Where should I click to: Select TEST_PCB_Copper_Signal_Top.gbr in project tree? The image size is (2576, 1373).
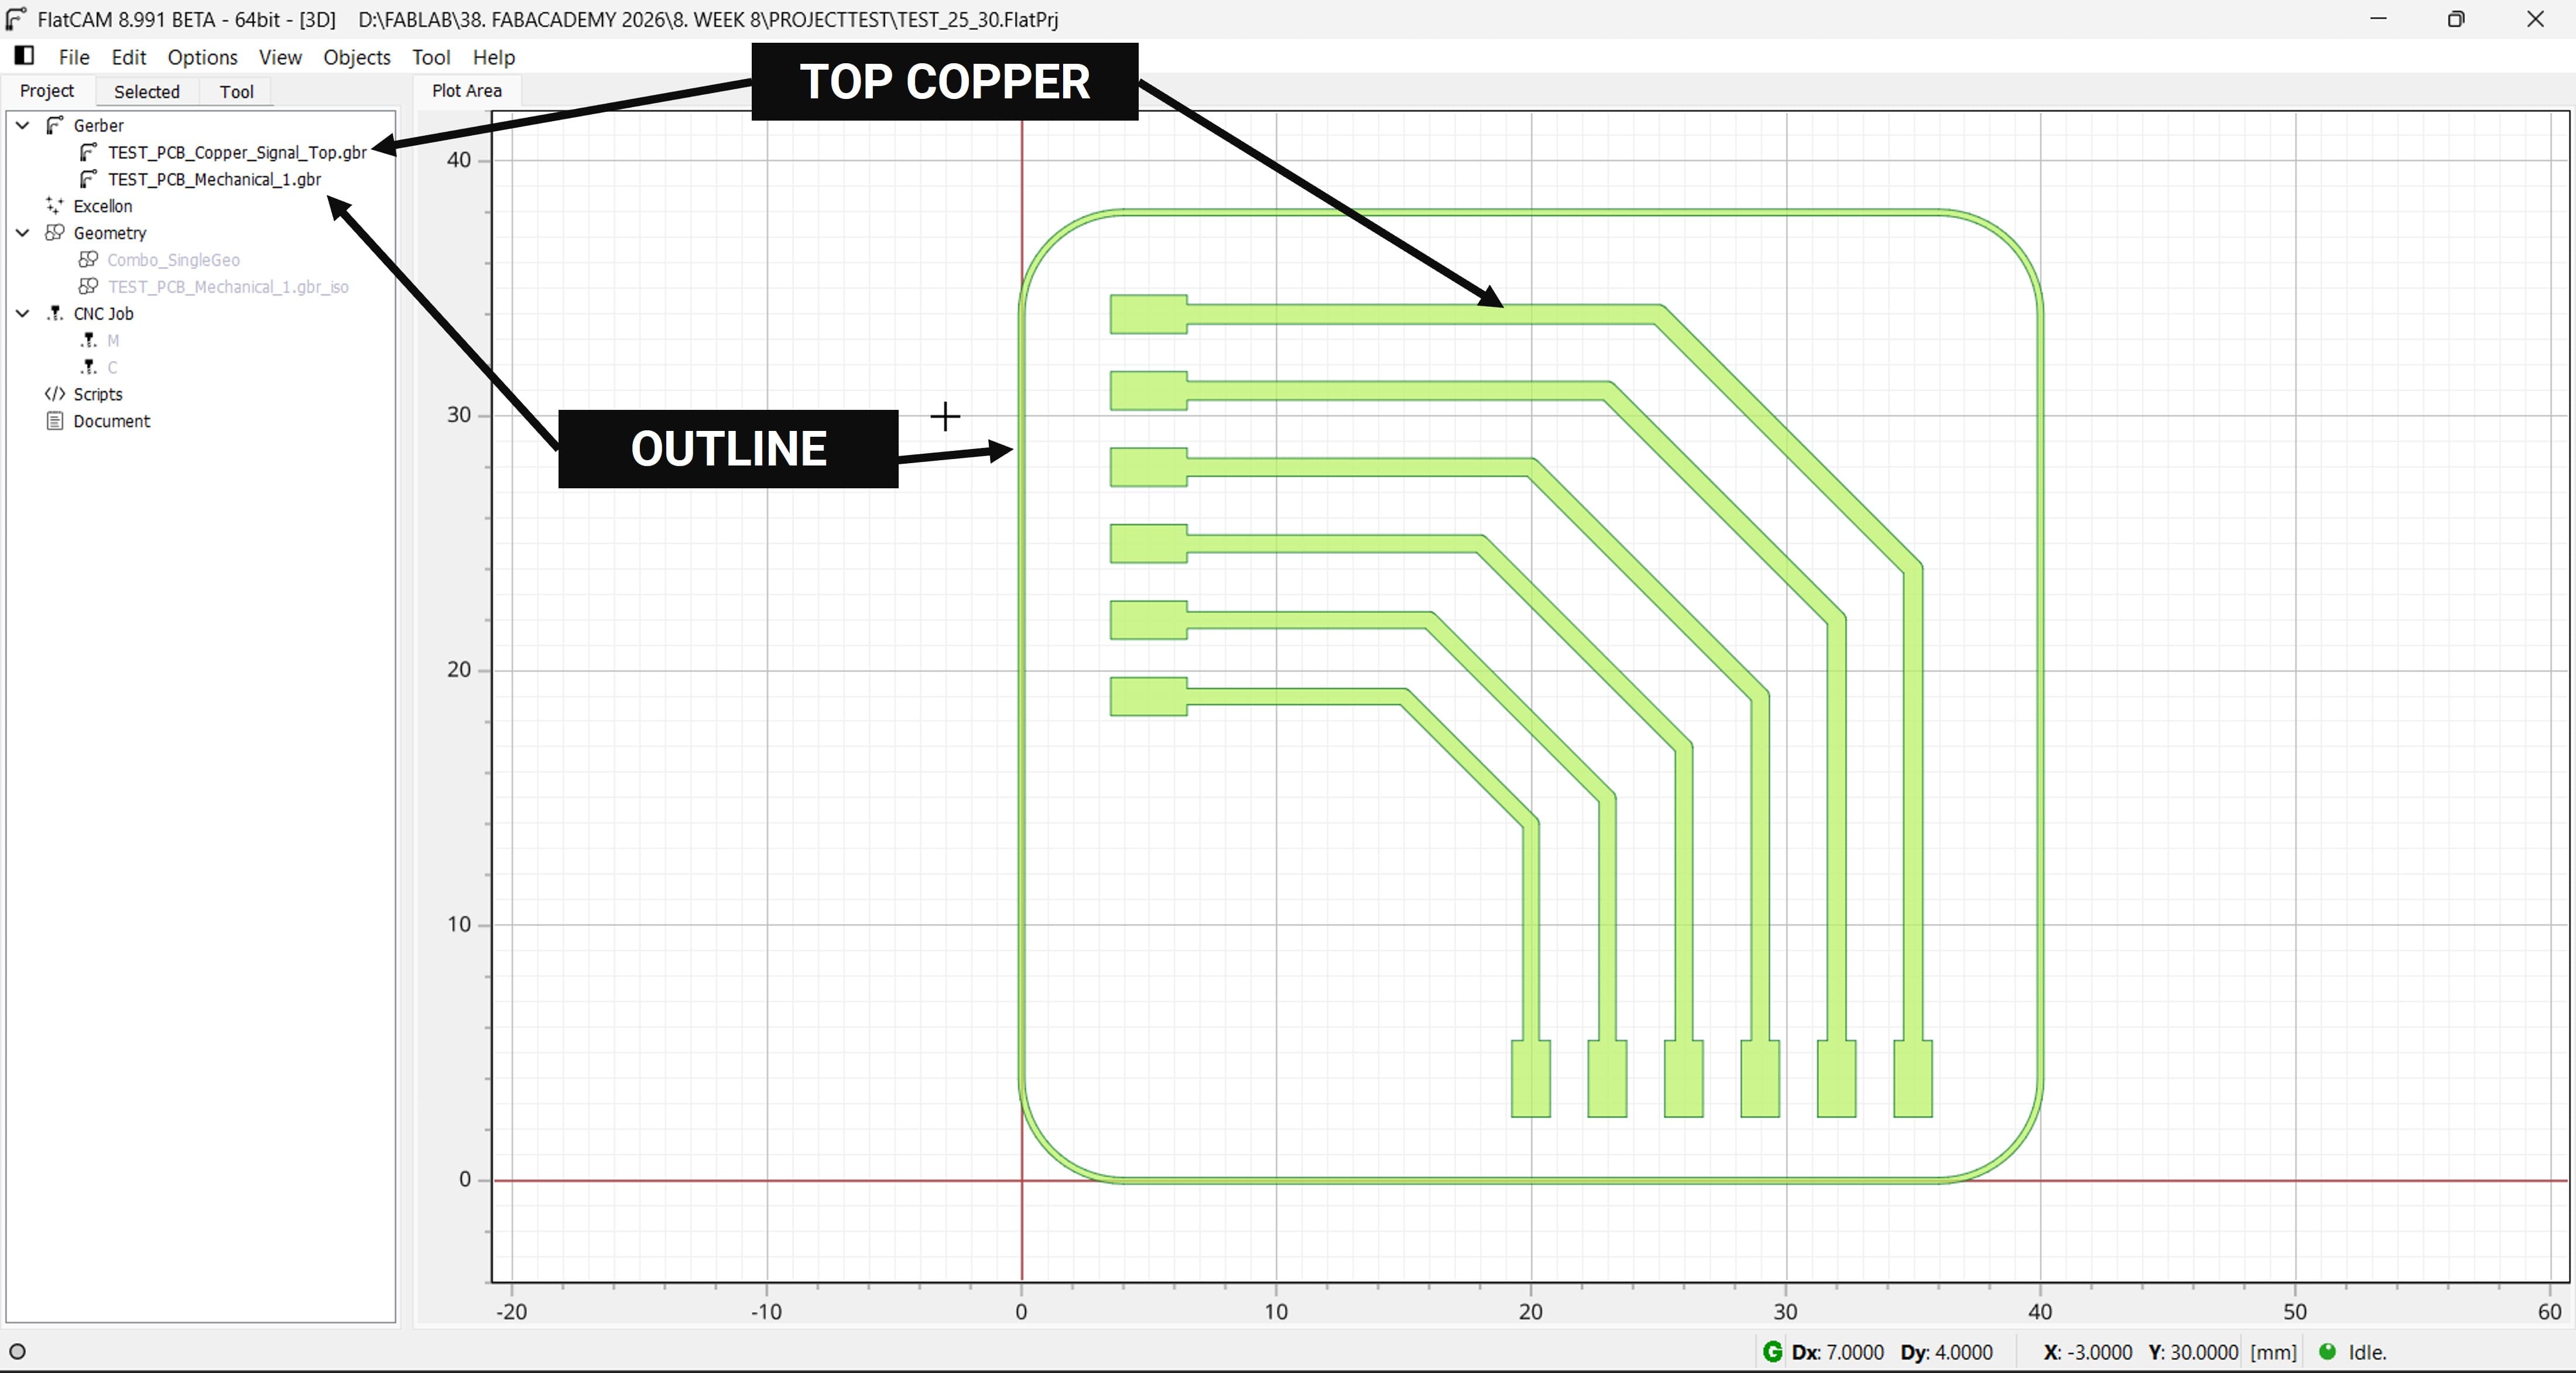coord(237,152)
